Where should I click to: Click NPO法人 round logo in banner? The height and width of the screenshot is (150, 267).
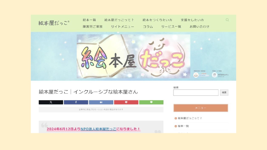pos(196,75)
